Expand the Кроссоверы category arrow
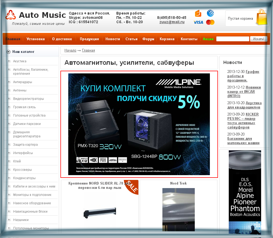Viewport: 273px width, 238px height. coord(9,169)
